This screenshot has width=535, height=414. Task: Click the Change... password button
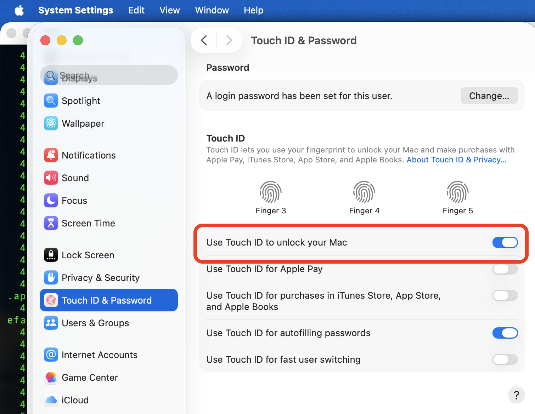point(489,96)
